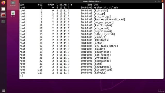Click the 00:00:02 time value
Screen dimensions: 165x93
tap(87, 7)
